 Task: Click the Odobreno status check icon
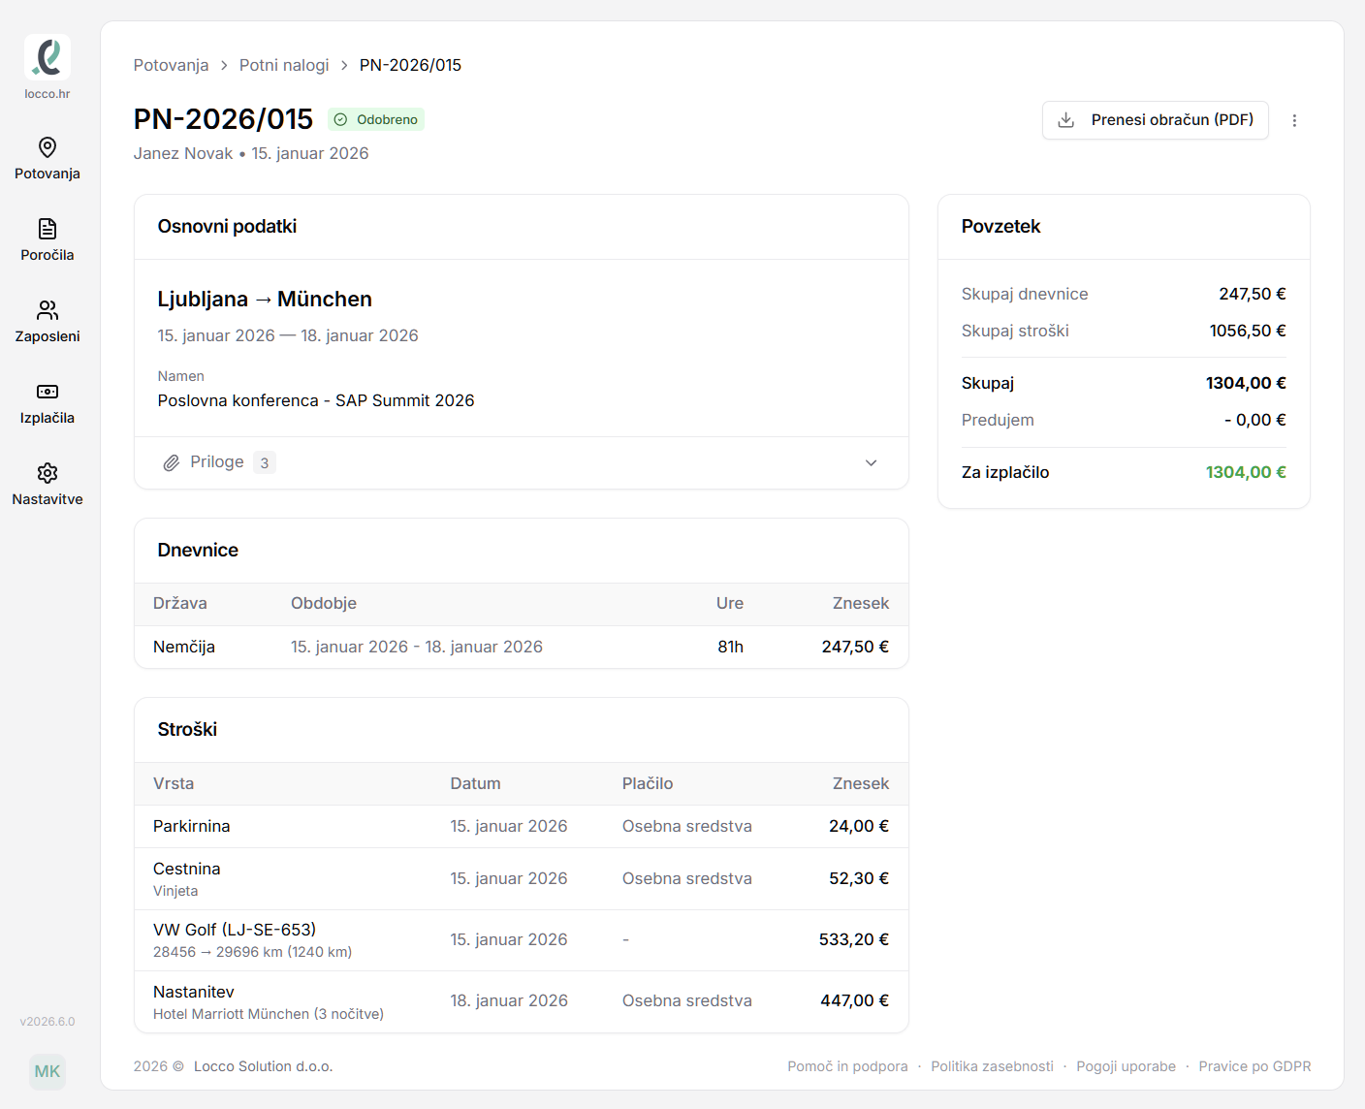[x=340, y=120]
